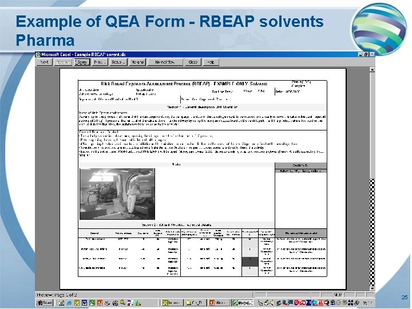Launch PowerPoint from quick launch bar
The height and width of the screenshot is (309, 412).
pos(100,303)
